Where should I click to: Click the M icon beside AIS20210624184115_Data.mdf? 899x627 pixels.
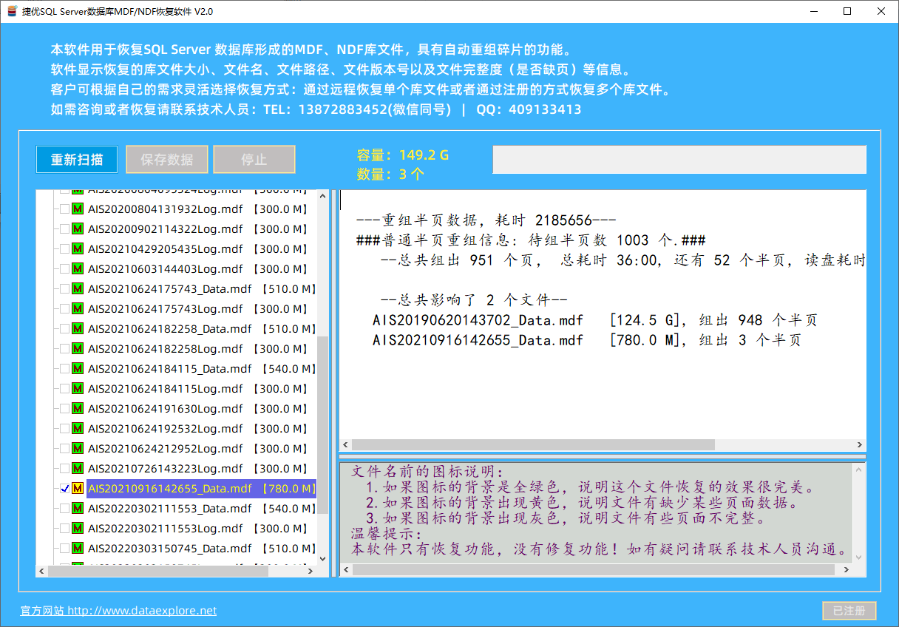tap(77, 369)
